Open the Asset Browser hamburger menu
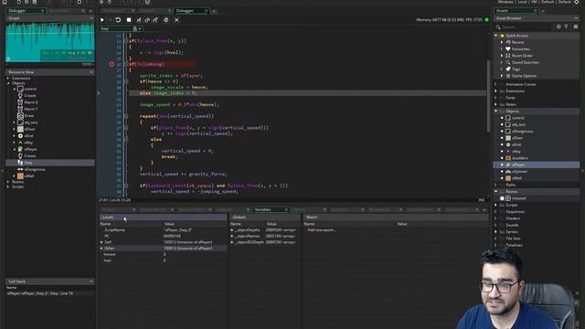Viewport: 585px width, 329px height. pos(576,27)
